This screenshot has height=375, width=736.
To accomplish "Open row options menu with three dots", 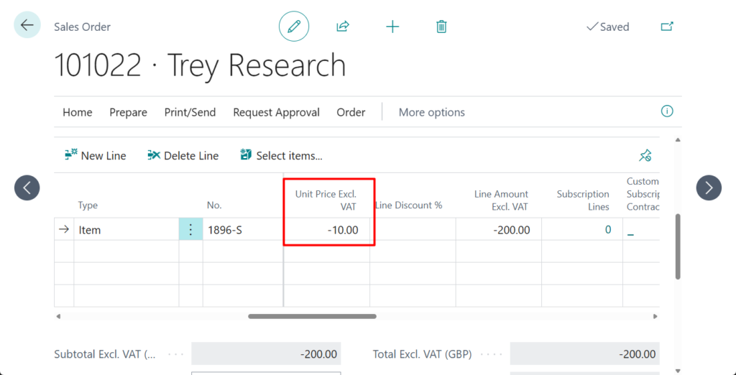I will point(190,230).
